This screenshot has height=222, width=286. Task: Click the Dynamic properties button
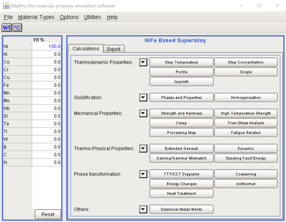[246, 148]
